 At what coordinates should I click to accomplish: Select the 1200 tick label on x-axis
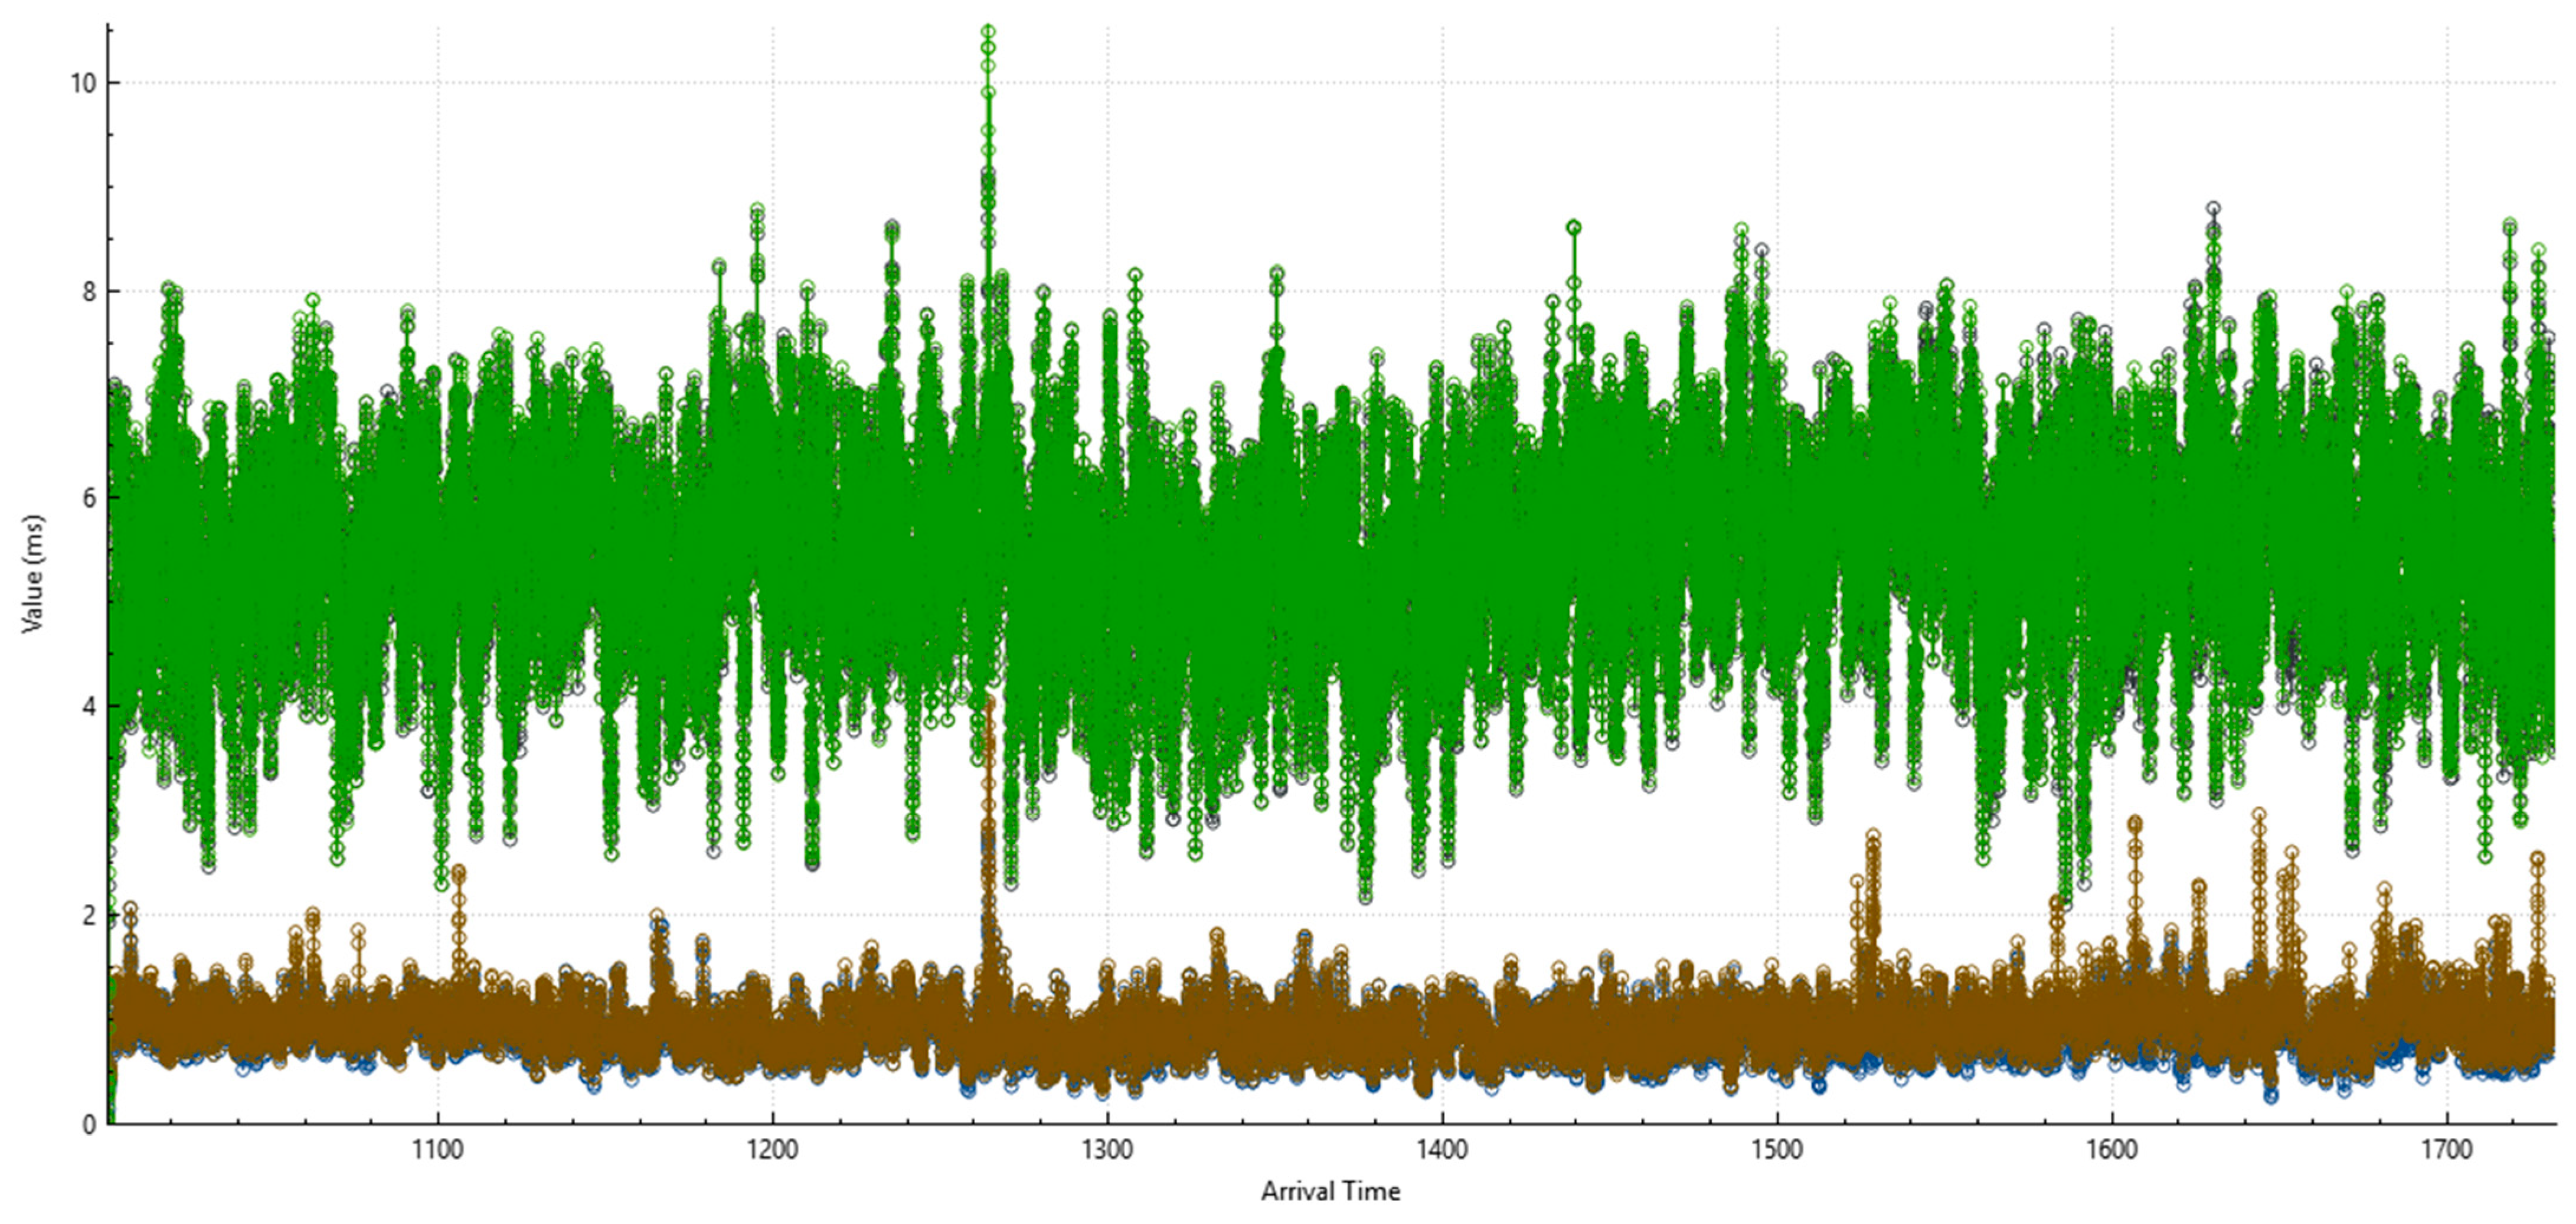(772, 1150)
